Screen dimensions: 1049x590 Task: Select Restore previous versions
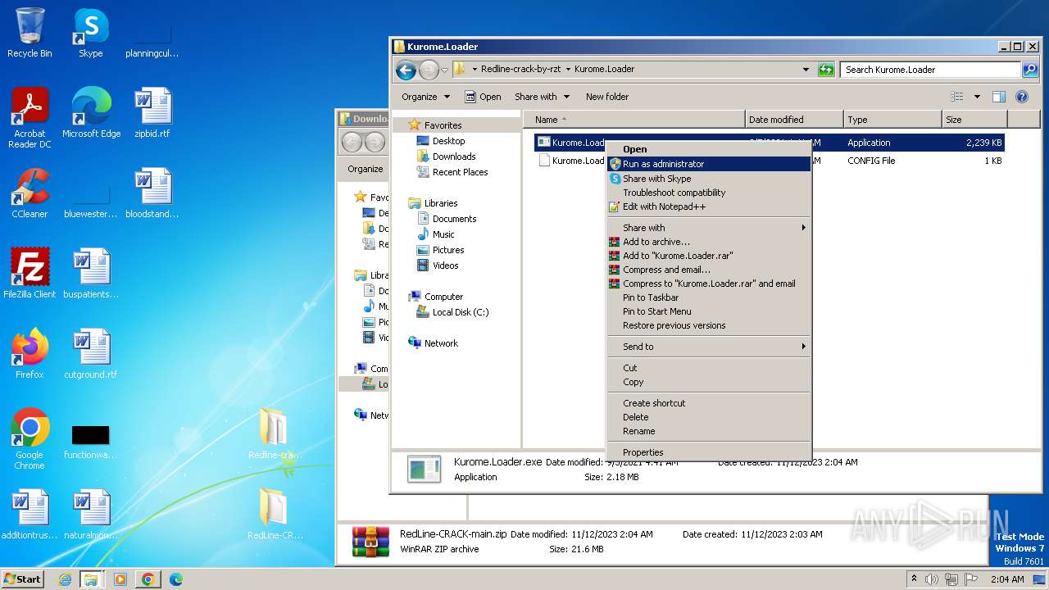(709, 325)
